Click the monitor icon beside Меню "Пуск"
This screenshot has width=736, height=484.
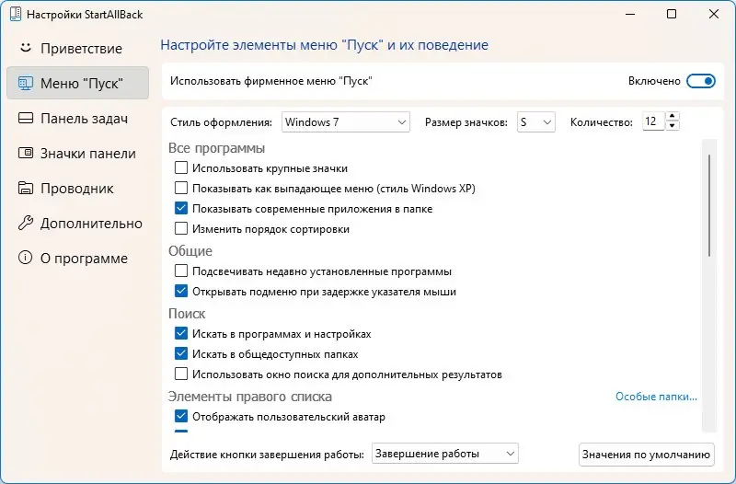pos(26,84)
